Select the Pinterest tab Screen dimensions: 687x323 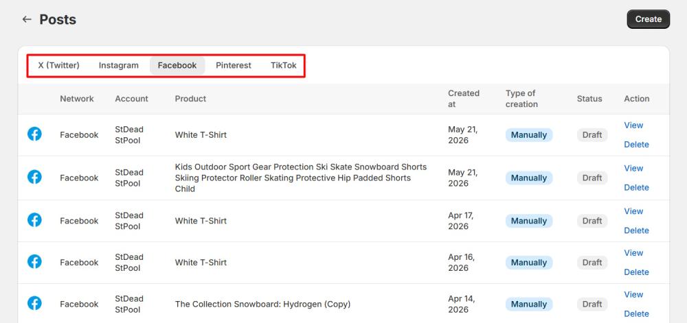[x=234, y=66]
